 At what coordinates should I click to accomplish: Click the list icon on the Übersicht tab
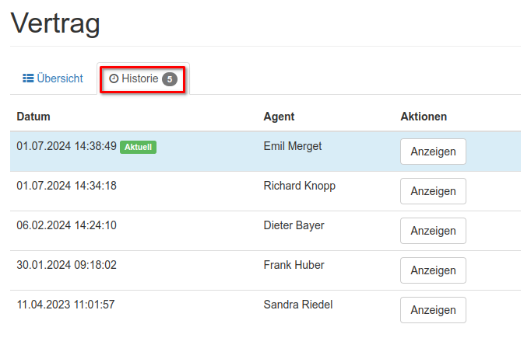point(28,78)
